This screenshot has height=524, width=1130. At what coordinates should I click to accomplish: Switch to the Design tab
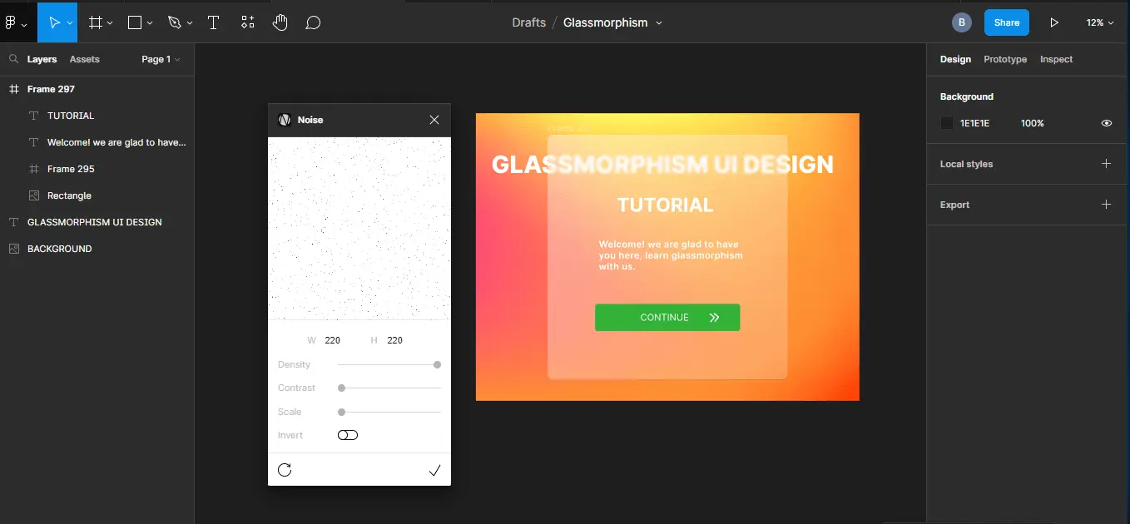tap(955, 59)
